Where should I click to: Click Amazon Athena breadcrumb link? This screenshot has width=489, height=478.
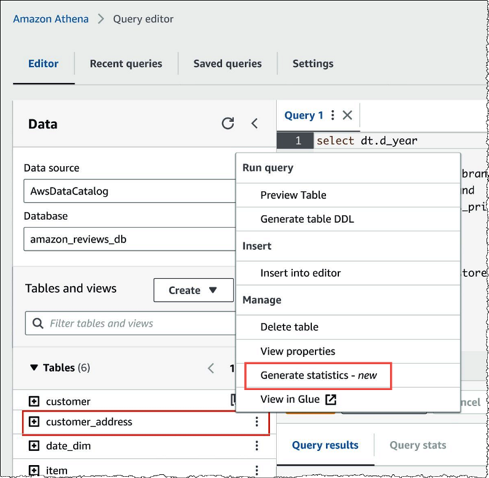(50, 19)
